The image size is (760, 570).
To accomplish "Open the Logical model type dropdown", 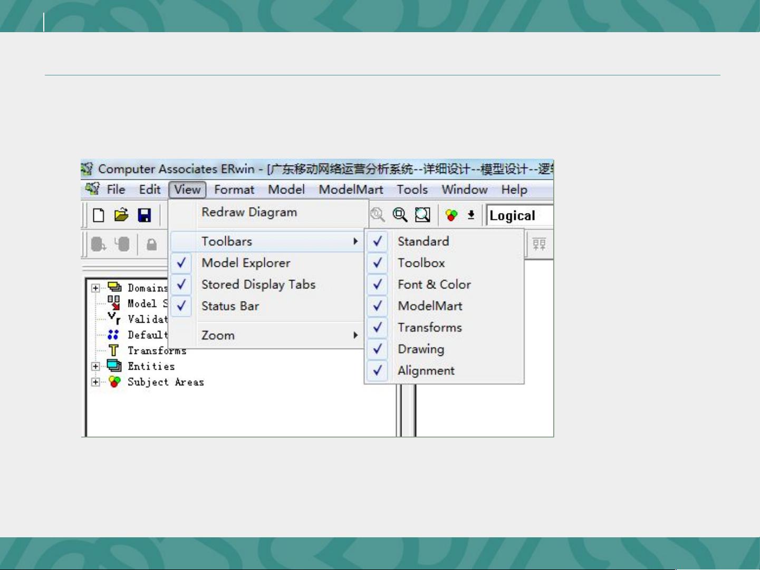I will [520, 216].
